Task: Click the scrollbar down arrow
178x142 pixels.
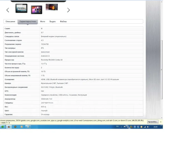Action: [162, 118]
